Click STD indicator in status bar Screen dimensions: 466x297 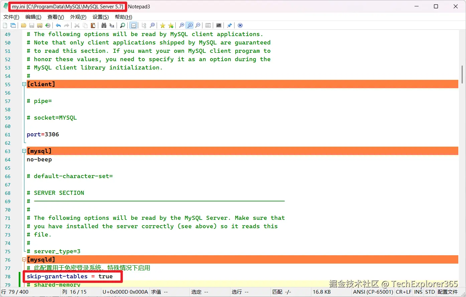(430, 292)
